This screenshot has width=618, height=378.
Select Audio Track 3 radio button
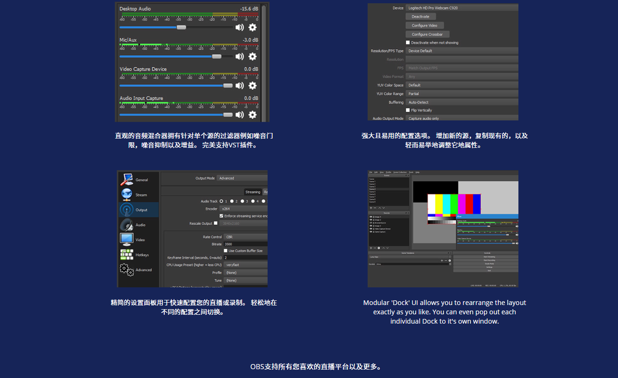pyautogui.click(x=243, y=201)
